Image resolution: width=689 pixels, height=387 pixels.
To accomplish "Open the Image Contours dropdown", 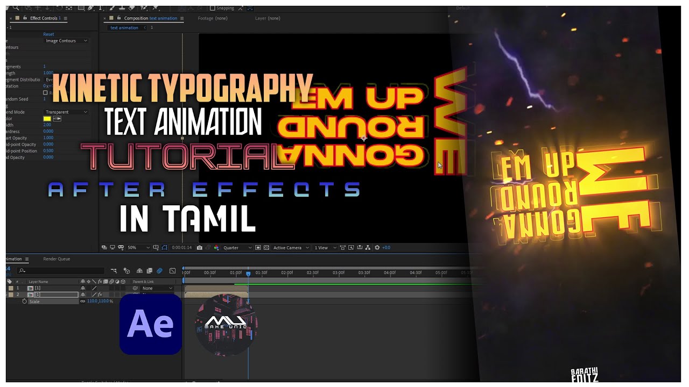I will pyautogui.click(x=66, y=41).
